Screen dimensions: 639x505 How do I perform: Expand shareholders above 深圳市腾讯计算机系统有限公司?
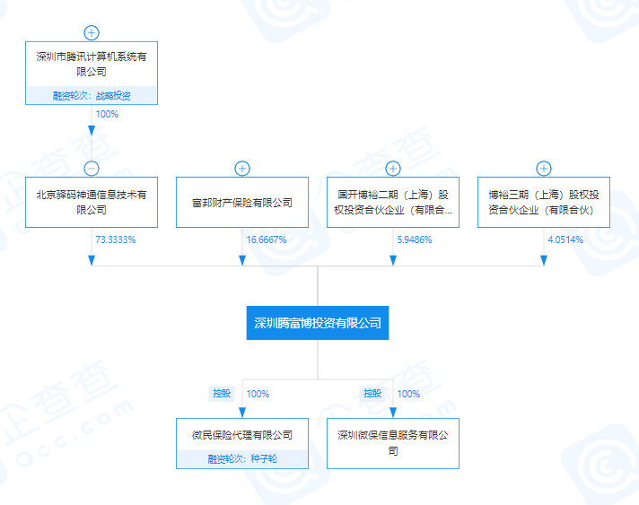point(92,32)
